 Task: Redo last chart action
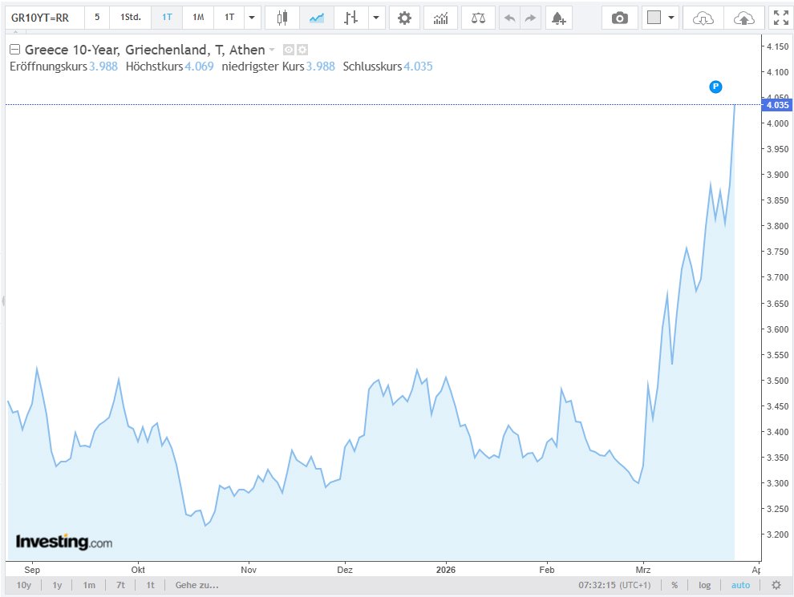pos(530,18)
